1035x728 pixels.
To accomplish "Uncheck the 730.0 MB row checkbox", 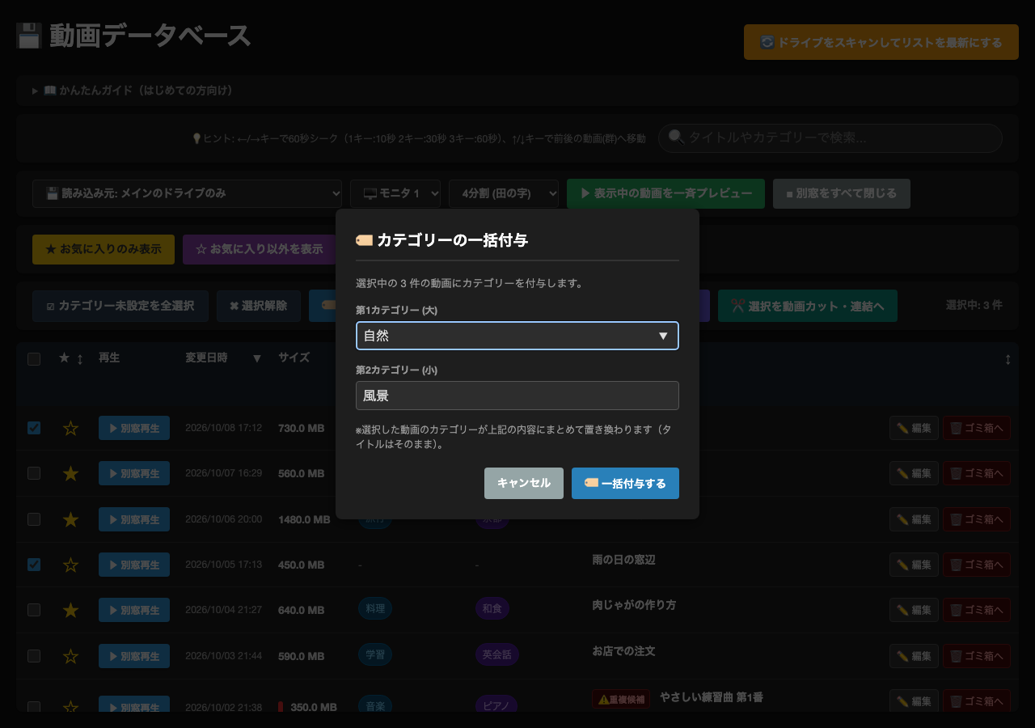I will [x=34, y=428].
